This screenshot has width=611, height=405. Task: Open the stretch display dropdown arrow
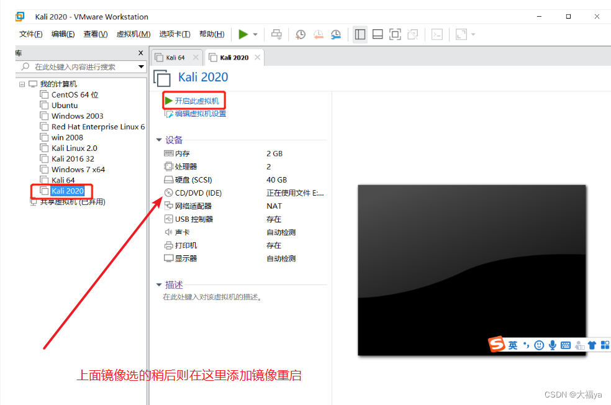473,34
